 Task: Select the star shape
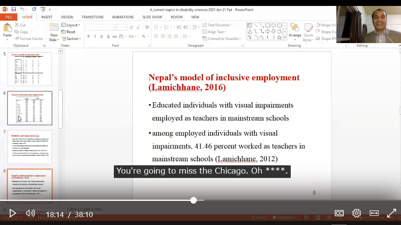click(x=279, y=37)
